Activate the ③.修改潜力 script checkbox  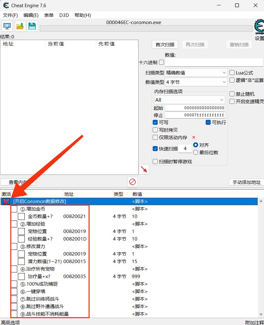[x=14, y=246]
